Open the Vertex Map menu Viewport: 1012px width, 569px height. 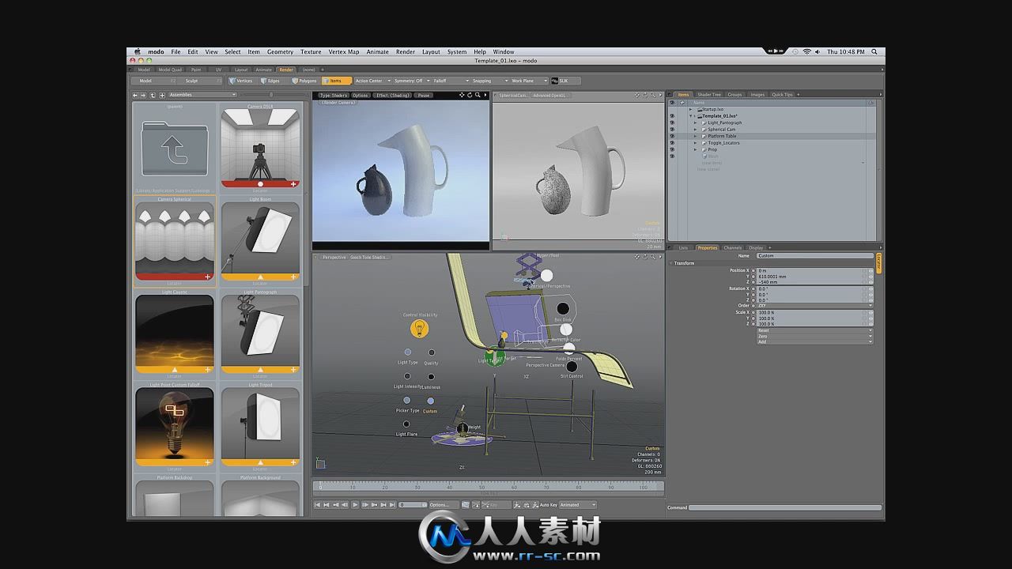coord(344,51)
